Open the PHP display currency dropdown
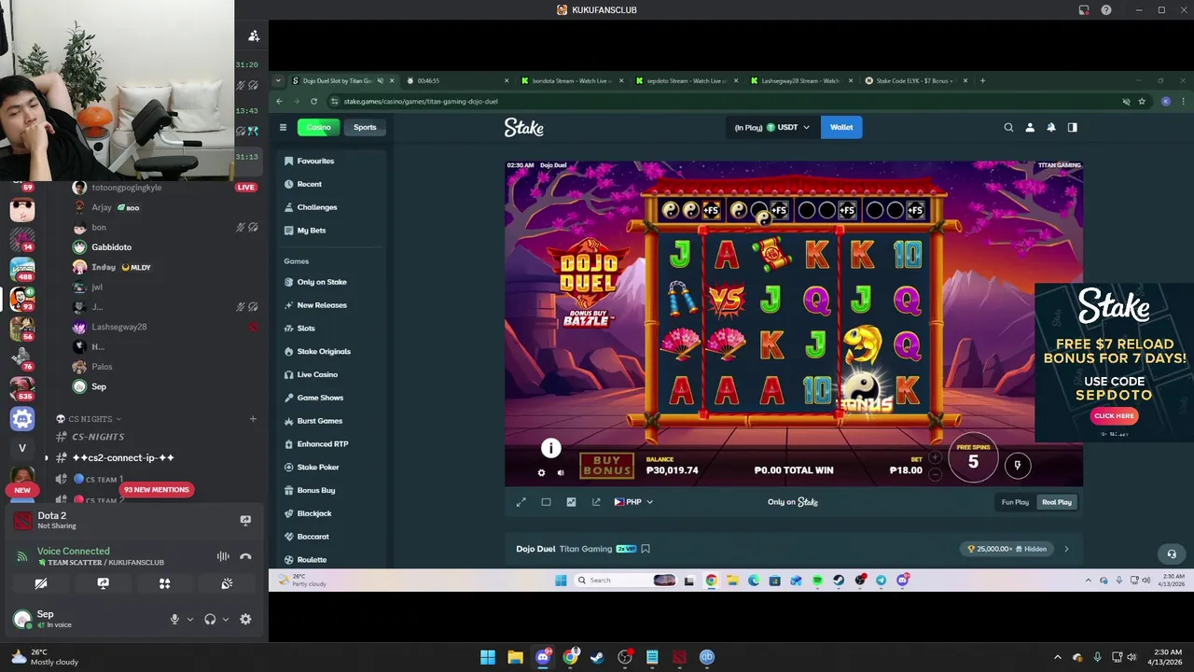The image size is (1194, 672). point(633,502)
